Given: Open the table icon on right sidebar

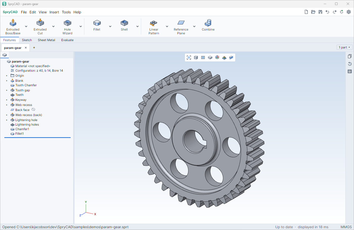Looking at the screenshot, I should [x=350, y=71].
